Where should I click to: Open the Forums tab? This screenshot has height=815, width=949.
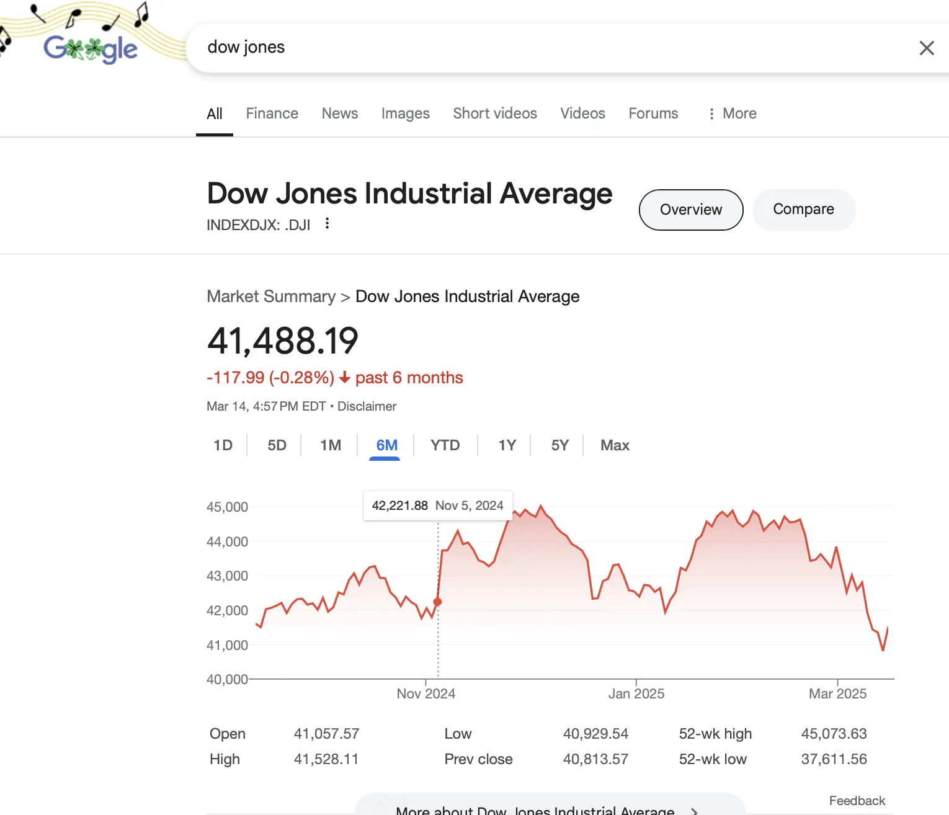point(653,114)
